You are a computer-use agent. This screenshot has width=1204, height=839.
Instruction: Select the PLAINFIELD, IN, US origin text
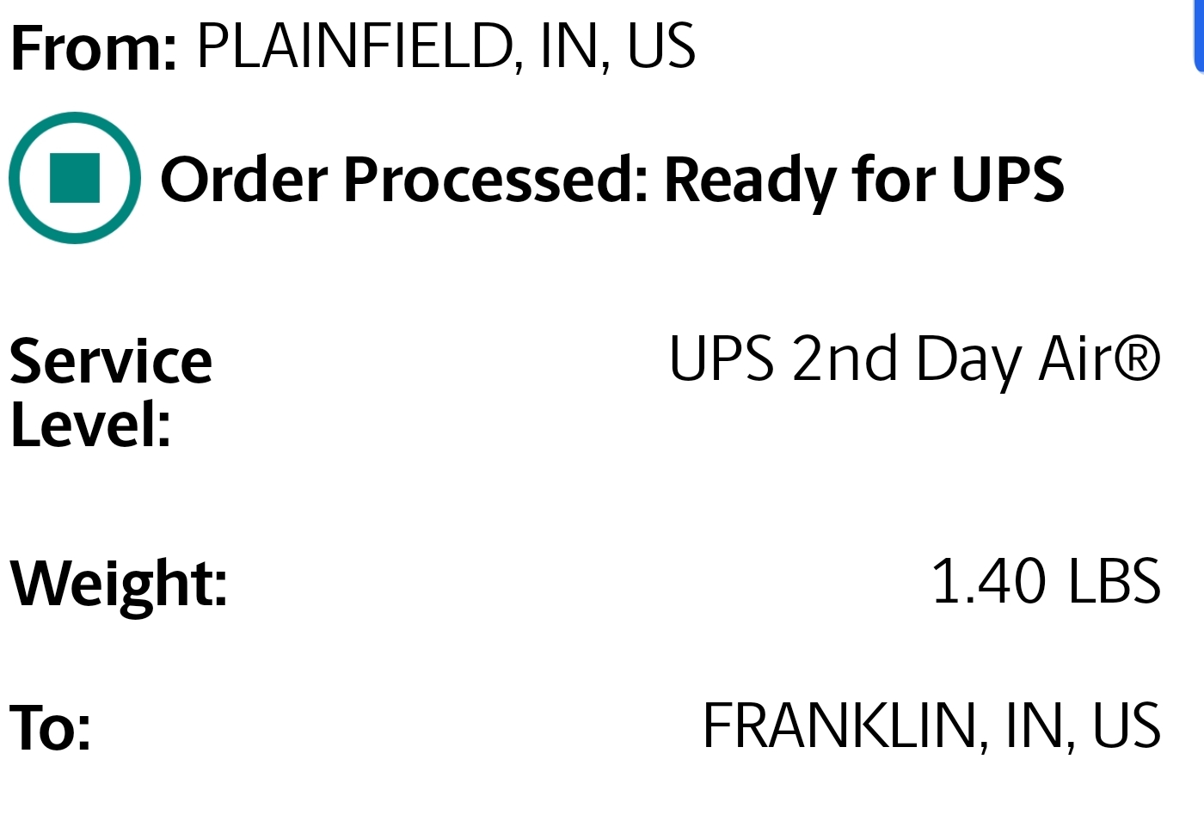[x=445, y=46]
